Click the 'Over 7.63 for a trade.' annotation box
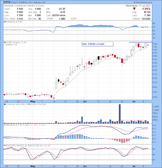The width and height of the screenshot is (162, 168). coord(97,44)
